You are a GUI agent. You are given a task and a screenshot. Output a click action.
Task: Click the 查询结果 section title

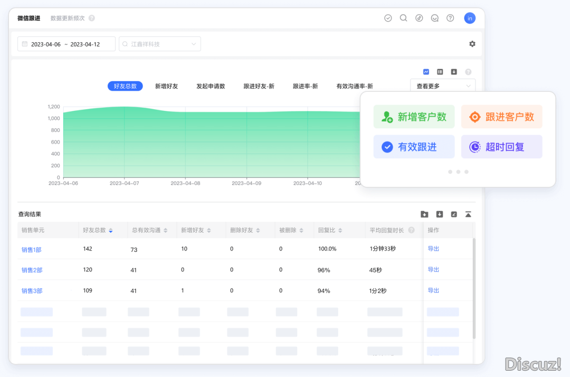(30, 214)
